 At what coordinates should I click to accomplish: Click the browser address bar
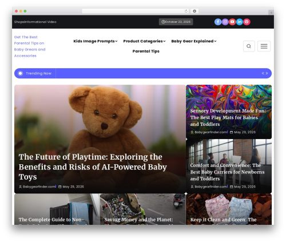click(x=136, y=11)
